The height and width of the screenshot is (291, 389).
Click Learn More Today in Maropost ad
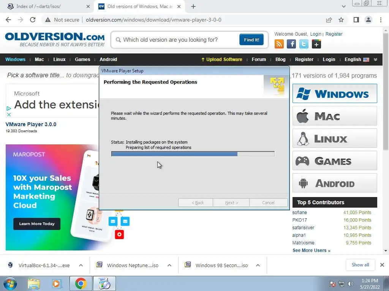point(37,224)
